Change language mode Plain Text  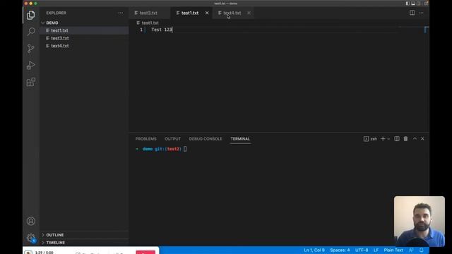point(393,250)
